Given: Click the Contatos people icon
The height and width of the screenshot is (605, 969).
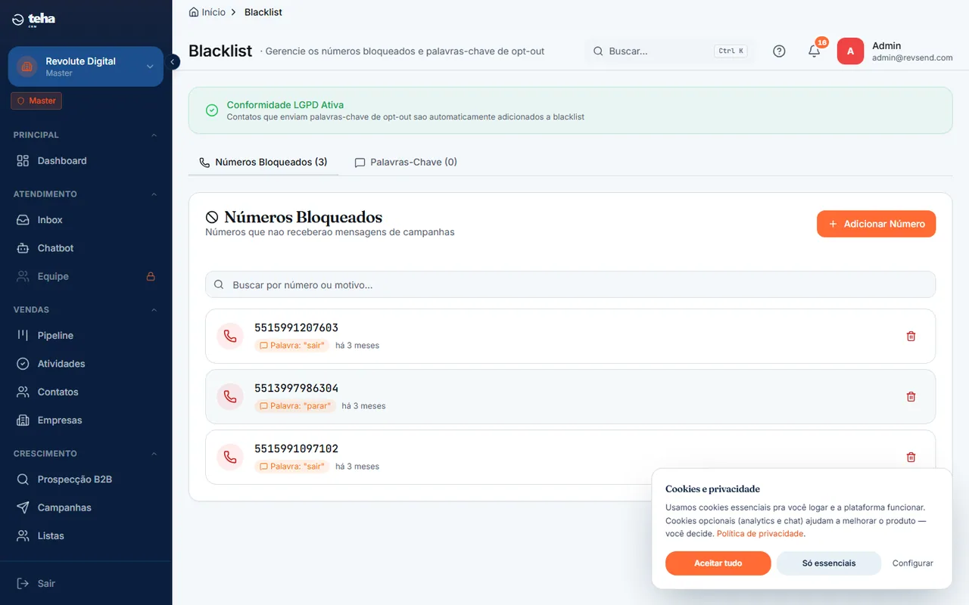Looking at the screenshot, I should (x=23, y=392).
